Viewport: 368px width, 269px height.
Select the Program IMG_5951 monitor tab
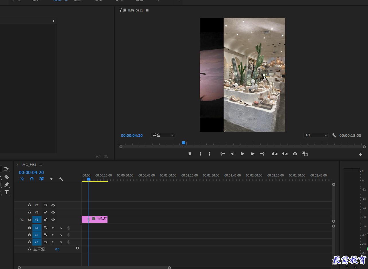pyautogui.click(x=131, y=10)
